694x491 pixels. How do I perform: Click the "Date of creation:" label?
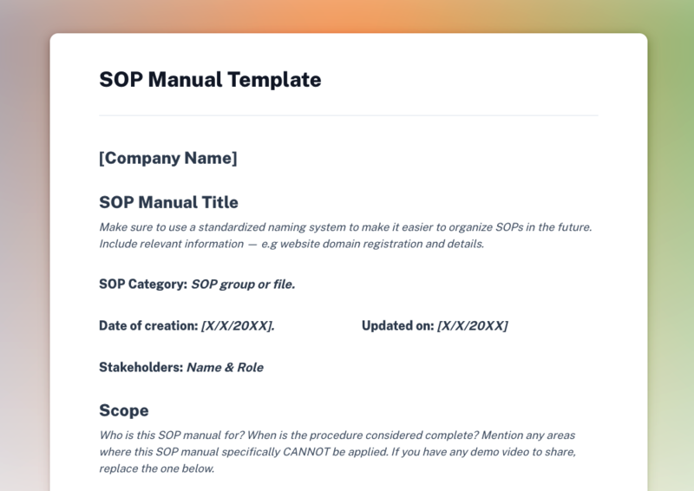point(149,325)
